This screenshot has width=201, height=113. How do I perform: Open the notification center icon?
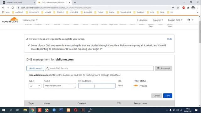(196, 110)
